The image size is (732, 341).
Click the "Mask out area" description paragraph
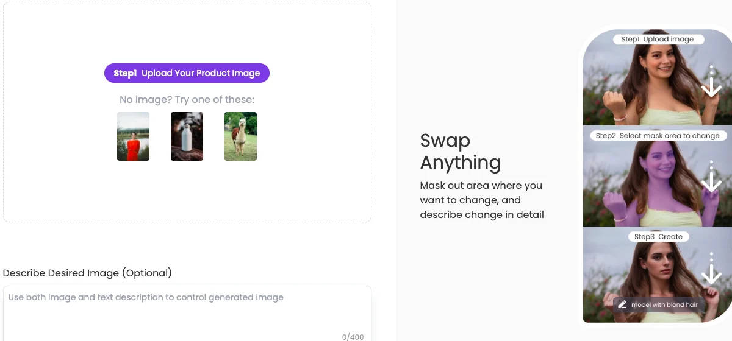[481, 200]
